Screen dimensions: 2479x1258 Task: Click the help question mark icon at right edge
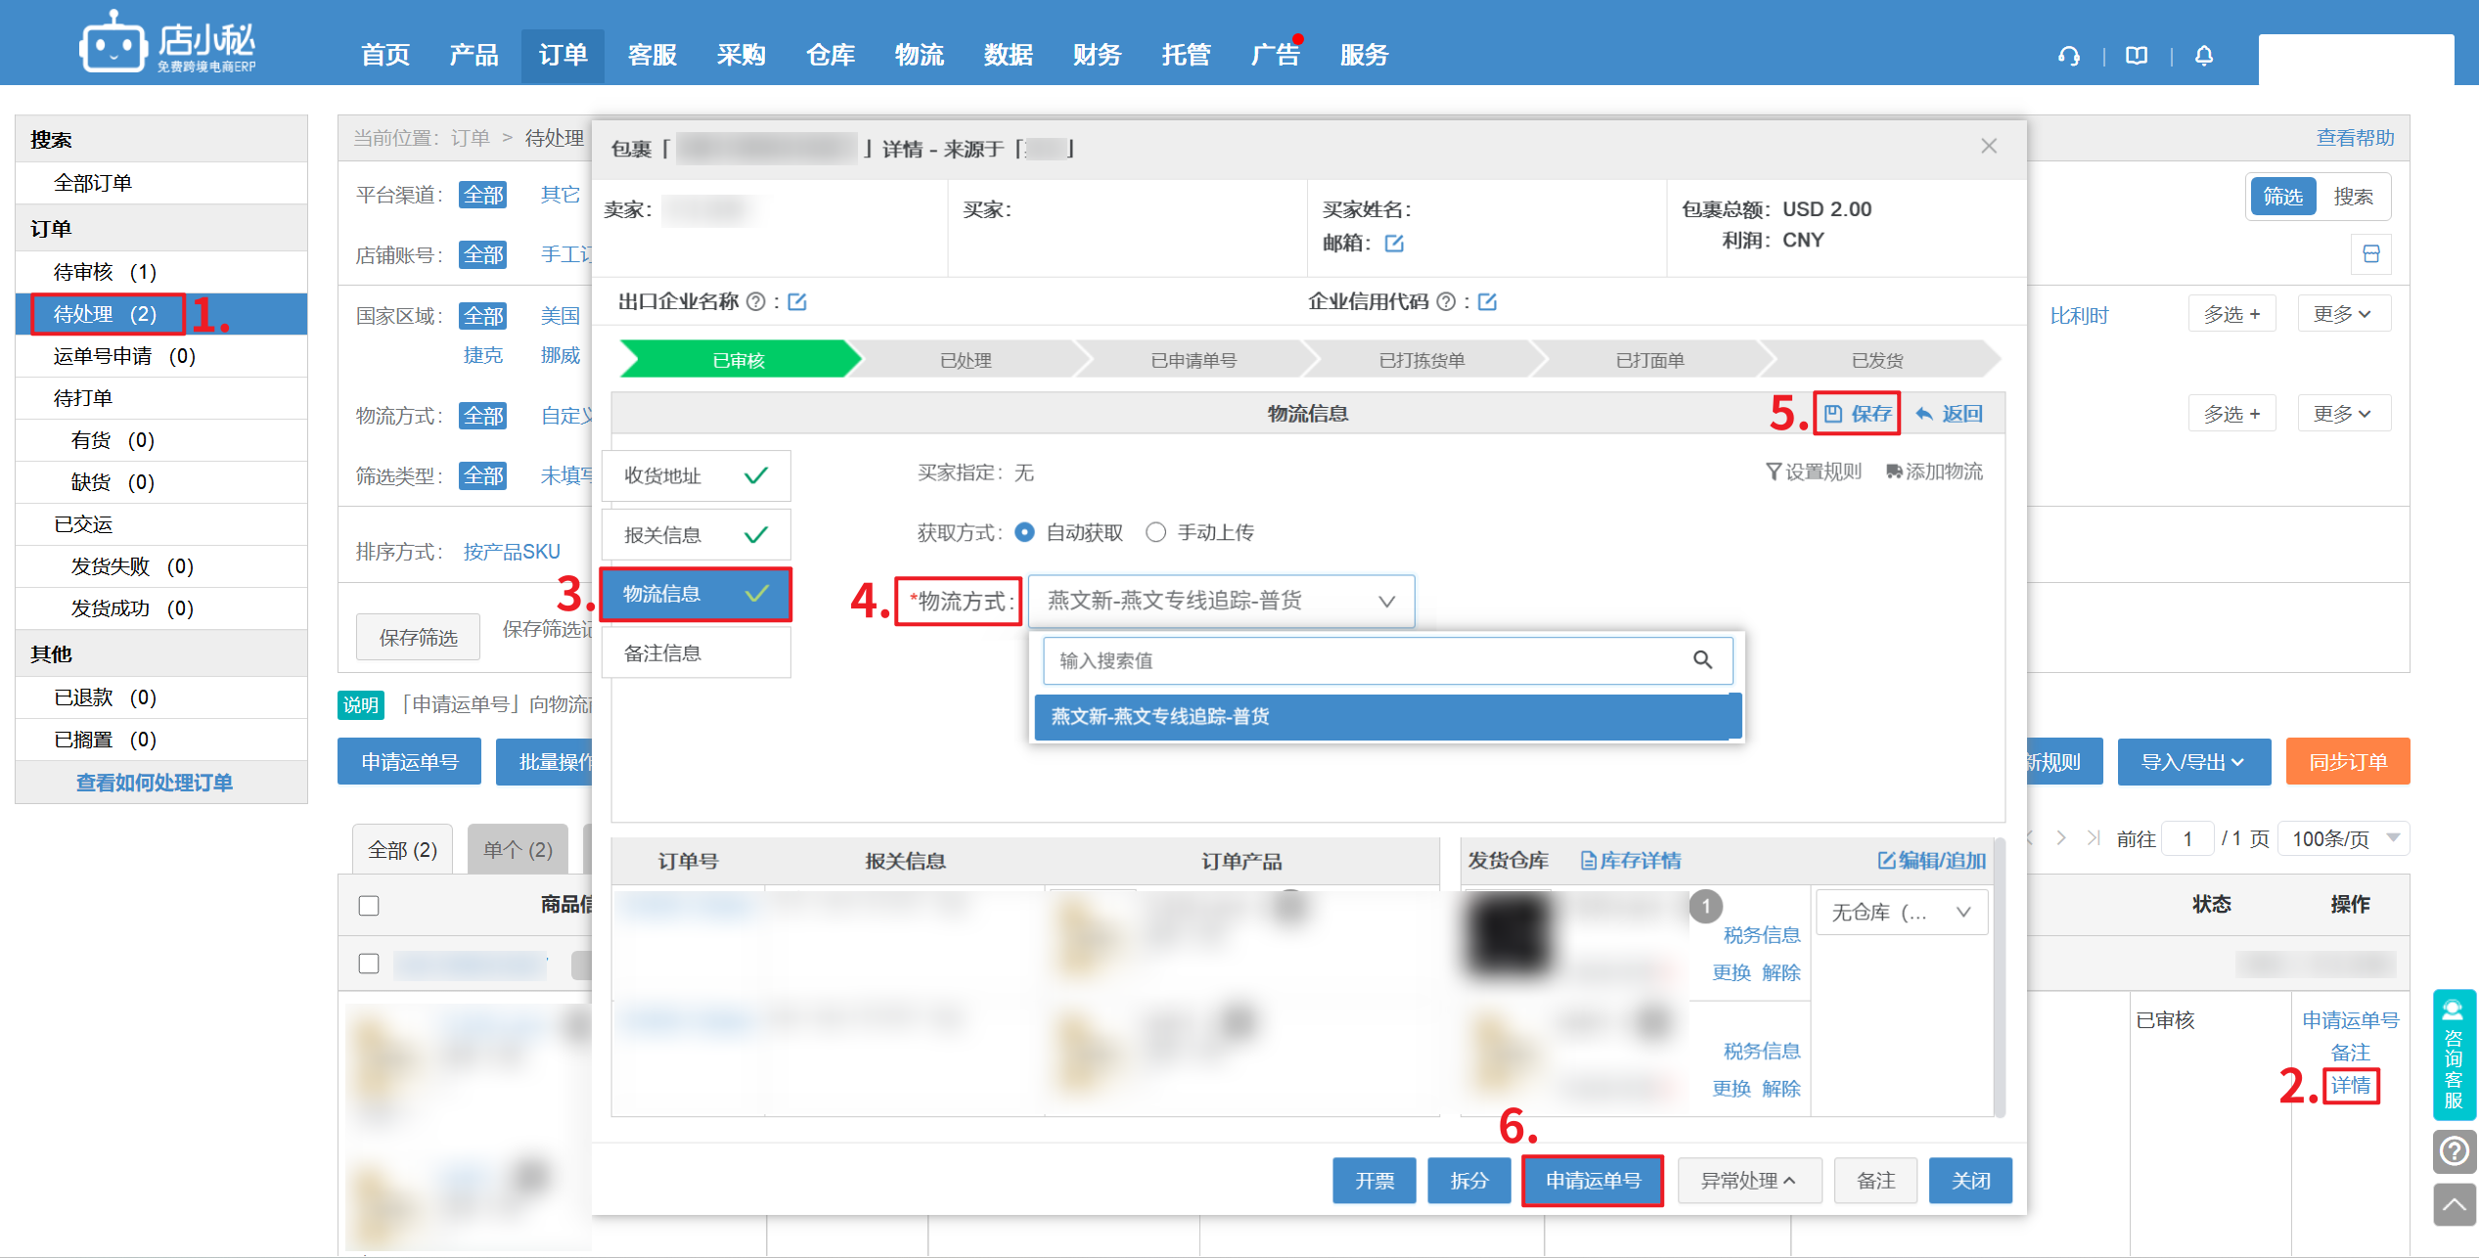click(x=2454, y=1151)
